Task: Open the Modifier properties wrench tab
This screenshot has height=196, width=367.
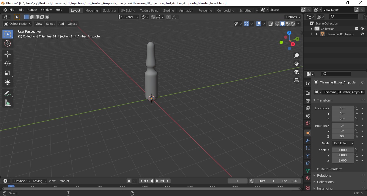Action: pos(308,141)
